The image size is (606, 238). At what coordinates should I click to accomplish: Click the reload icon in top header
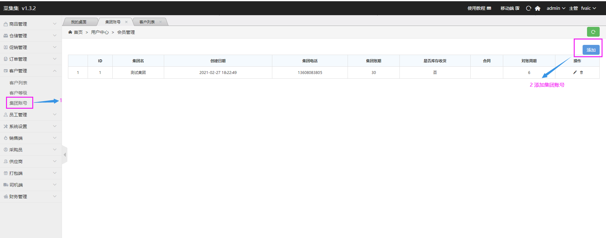pyautogui.click(x=528, y=9)
